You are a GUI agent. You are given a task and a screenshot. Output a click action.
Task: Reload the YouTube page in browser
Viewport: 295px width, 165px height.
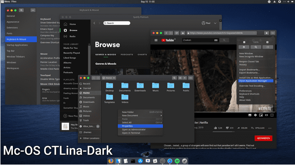176,33
